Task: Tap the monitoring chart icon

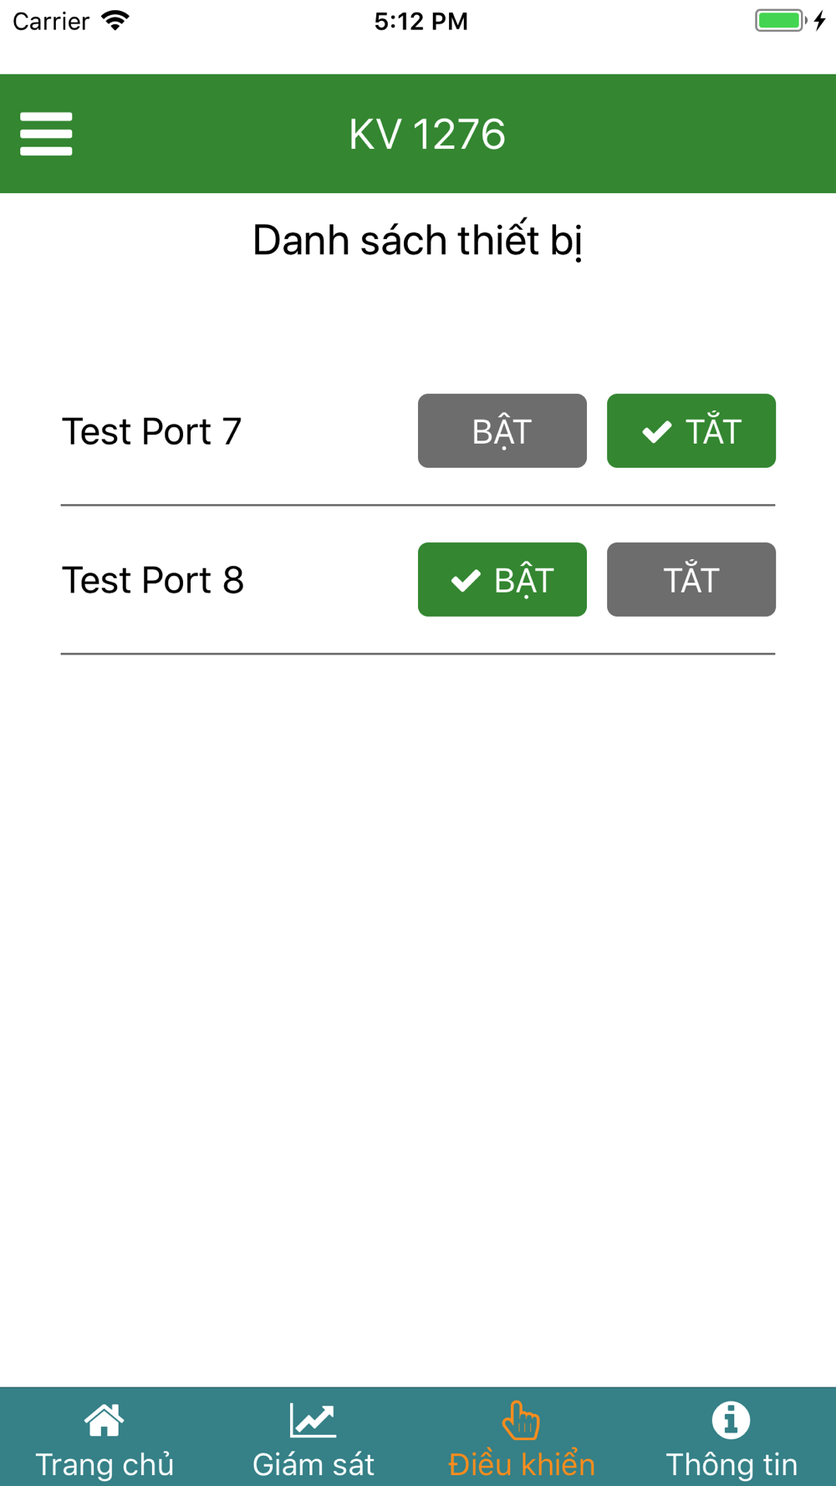Action: tap(313, 1420)
